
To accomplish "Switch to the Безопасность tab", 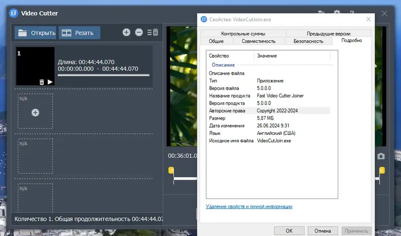I will pyautogui.click(x=308, y=41).
